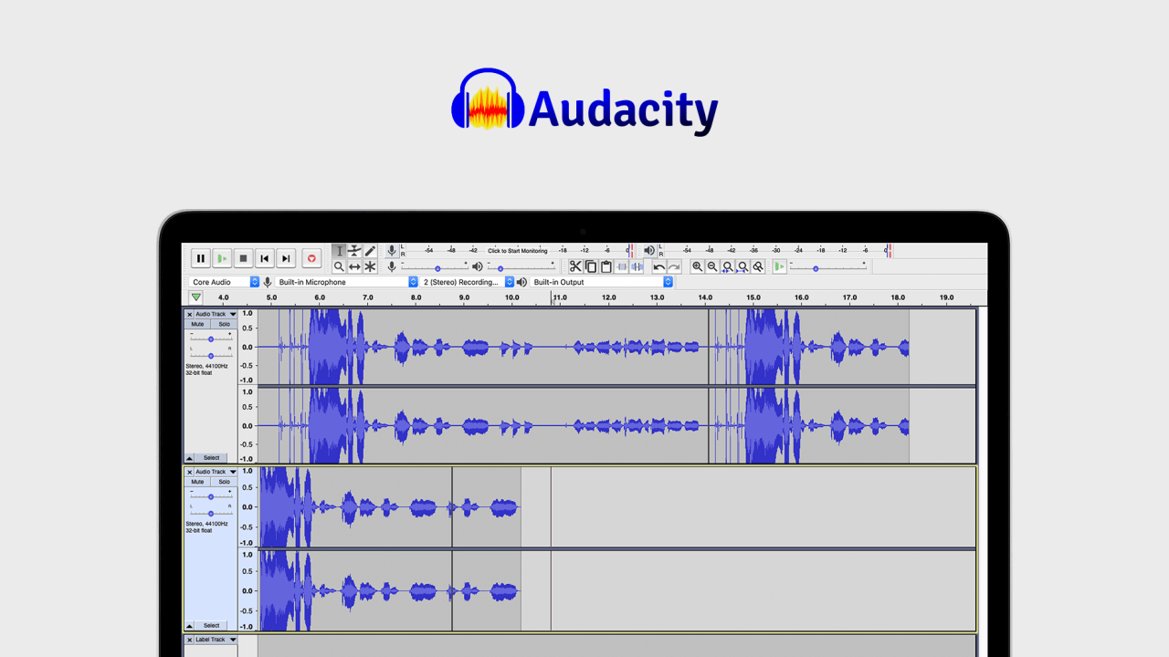Click the Cut icon in the edit toolbar
1169x657 pixels.
pyautogui.click(x=575, y=266)
